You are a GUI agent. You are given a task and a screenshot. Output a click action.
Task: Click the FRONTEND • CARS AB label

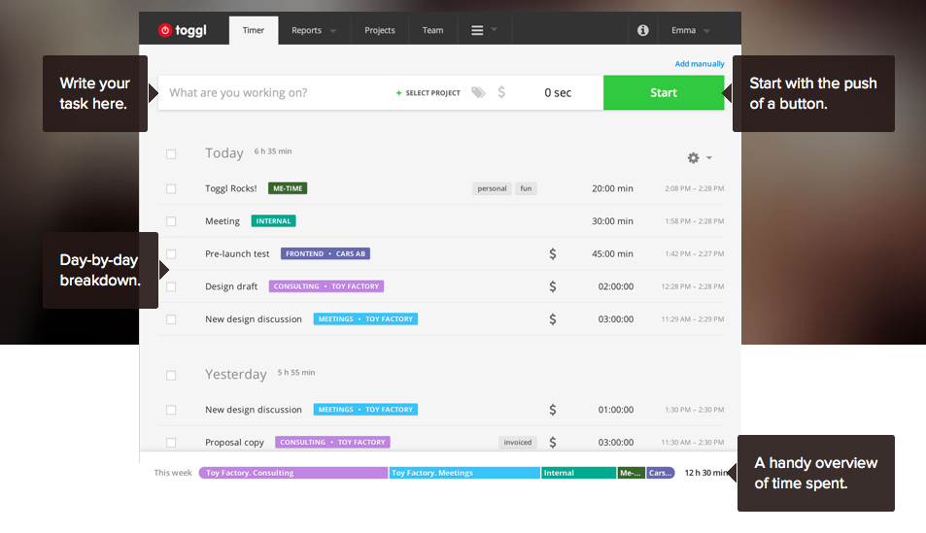click(x=326, y=253)
